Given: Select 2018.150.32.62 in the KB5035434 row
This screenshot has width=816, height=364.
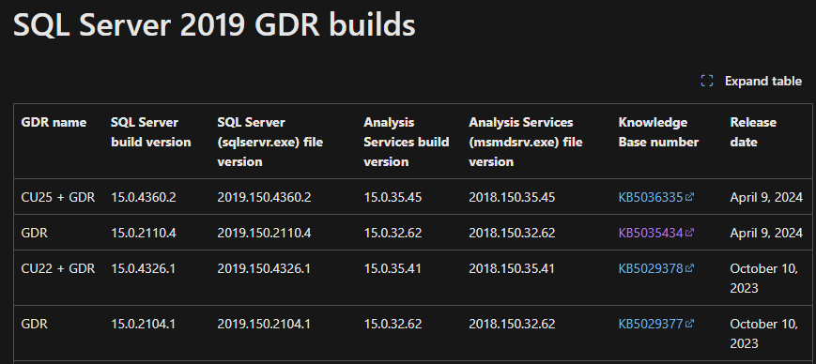Looking at the screenshot, I should [512, 233].
